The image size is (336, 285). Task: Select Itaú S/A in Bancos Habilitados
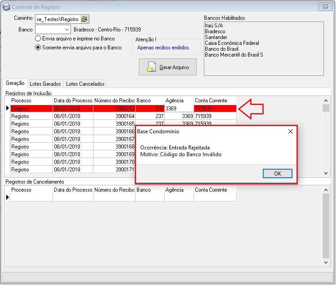pos(214,26)
